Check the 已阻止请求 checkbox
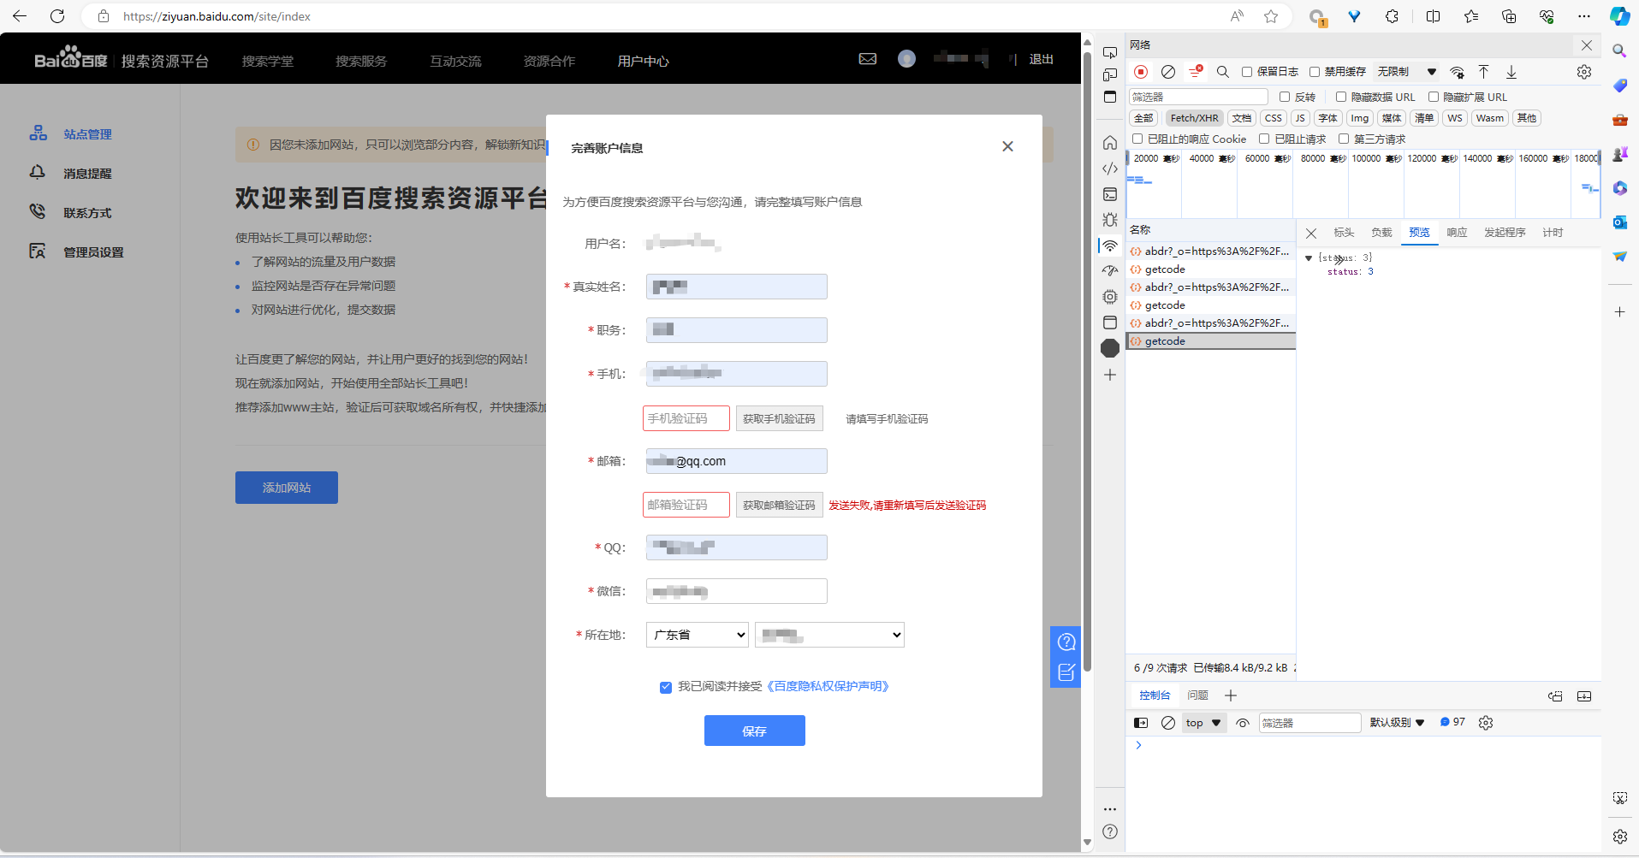The height and width of the screenshot is (858, 1639). [x=1264, y=139]
